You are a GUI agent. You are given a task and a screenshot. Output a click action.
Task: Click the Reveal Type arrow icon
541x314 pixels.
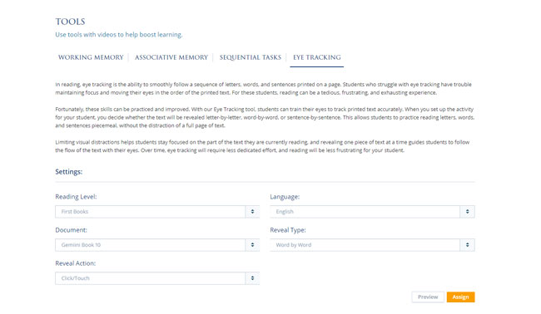[468, 245]
